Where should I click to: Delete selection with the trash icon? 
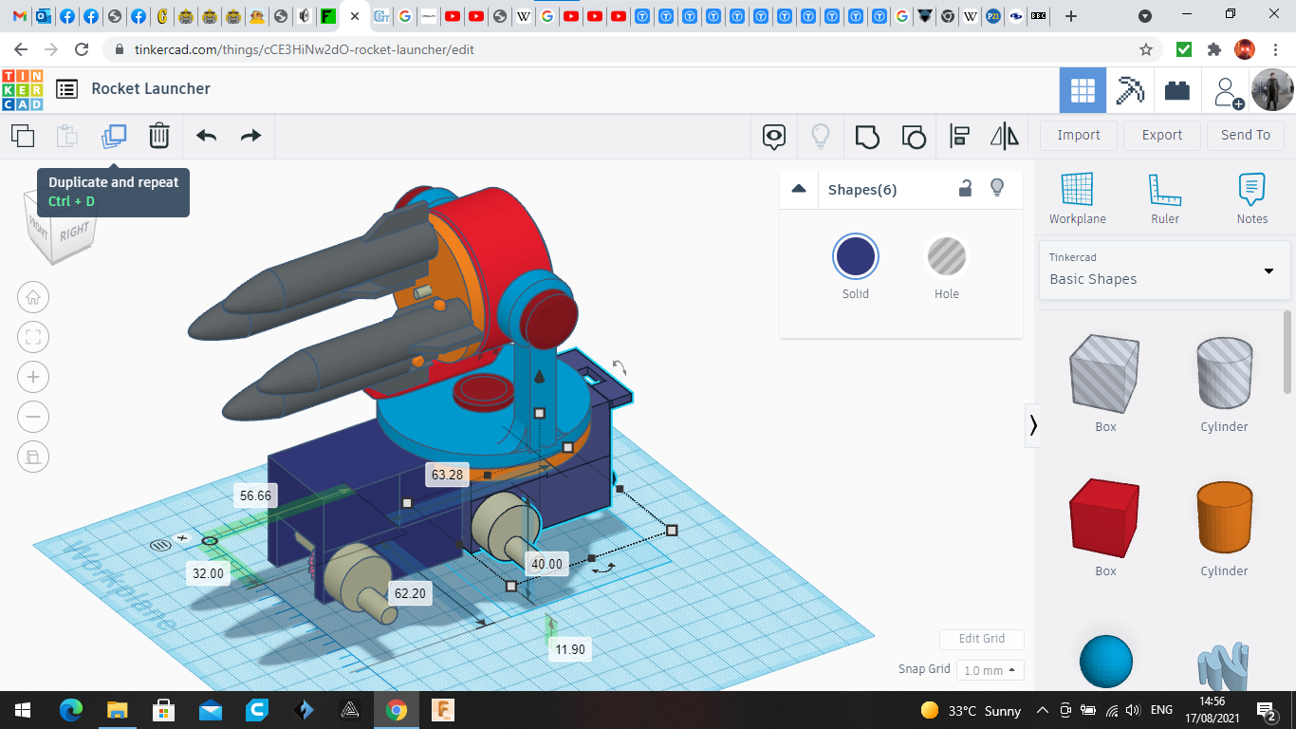pos(159,136)
